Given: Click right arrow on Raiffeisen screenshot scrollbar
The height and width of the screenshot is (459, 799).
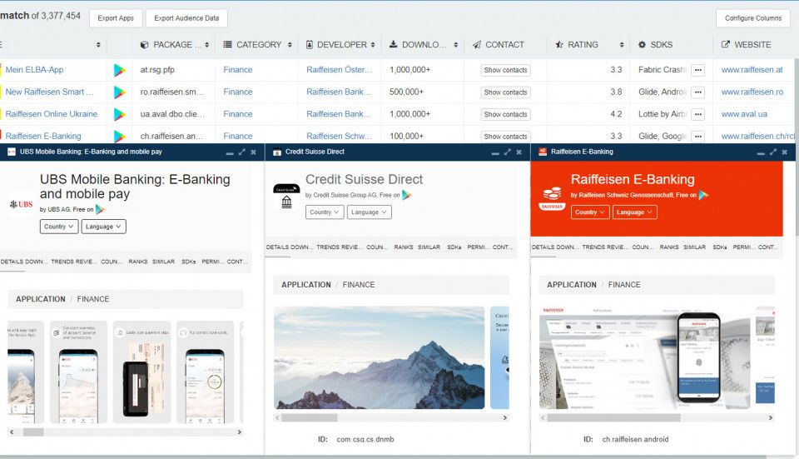Looking at the screenshot, I should [x=771, y=417].
